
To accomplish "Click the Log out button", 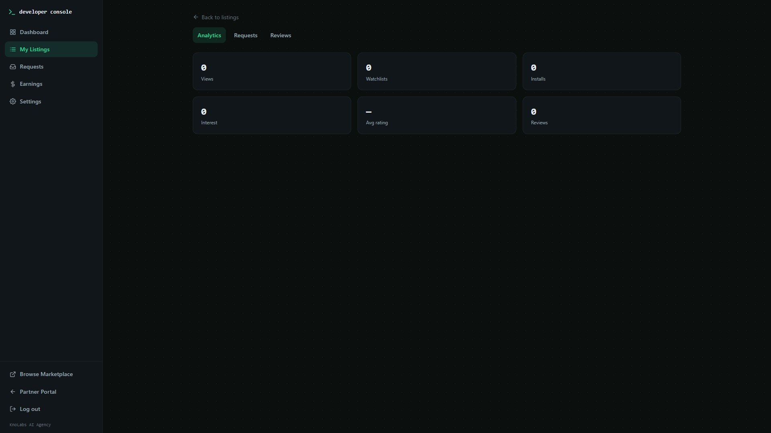I will [51, 409].
